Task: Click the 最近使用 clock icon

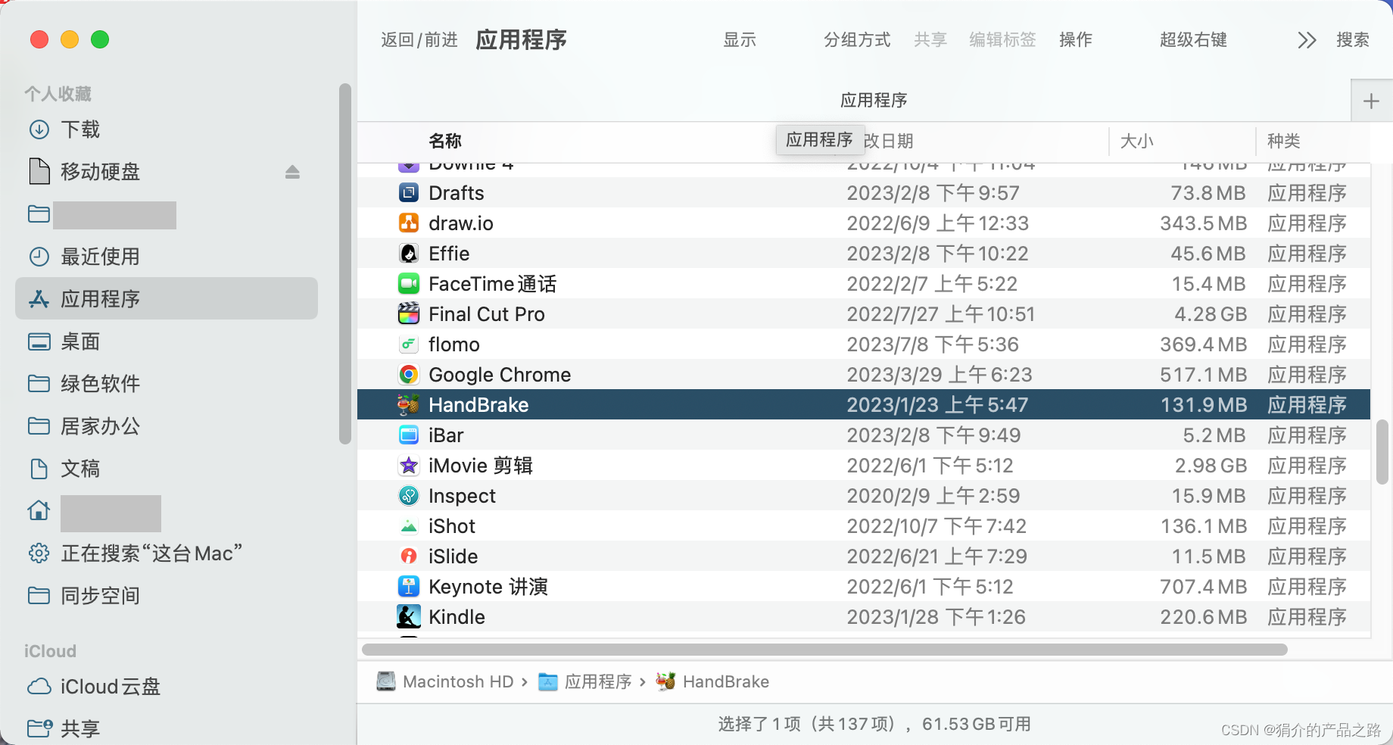Action: [39, 257]
